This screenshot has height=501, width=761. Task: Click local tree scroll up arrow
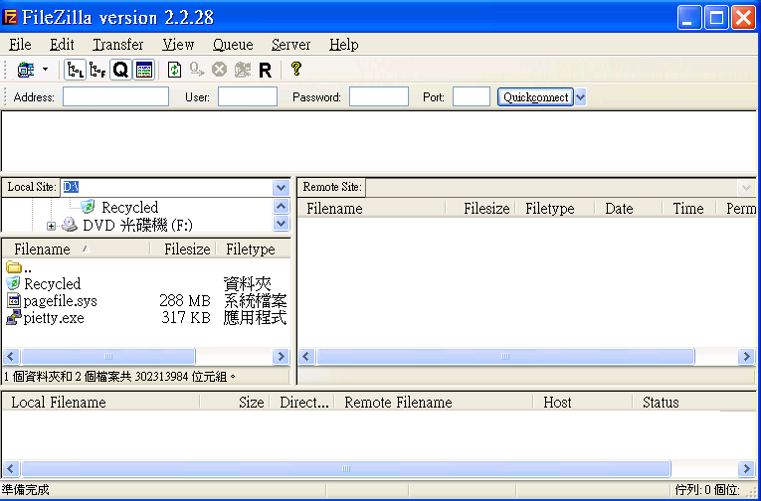[x=281, y=207]
